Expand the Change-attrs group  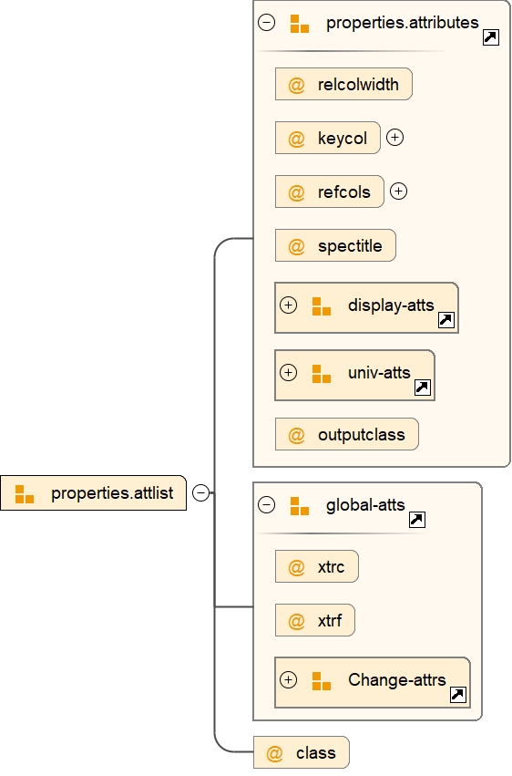(x=288, y=680)
